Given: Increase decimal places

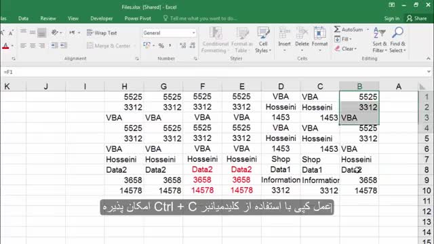Looking at the screenshot, I should click(x=182, y=45).
